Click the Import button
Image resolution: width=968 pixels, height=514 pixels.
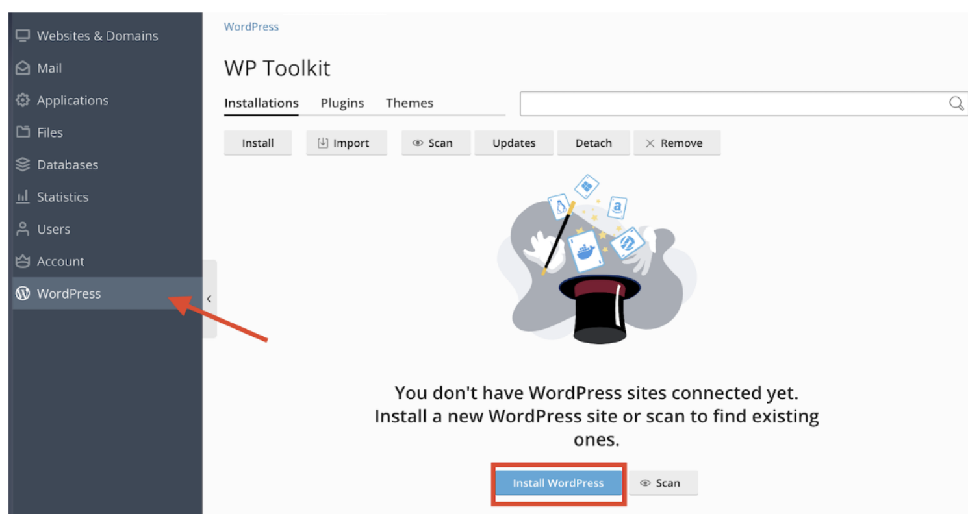(x=346, y=143)
